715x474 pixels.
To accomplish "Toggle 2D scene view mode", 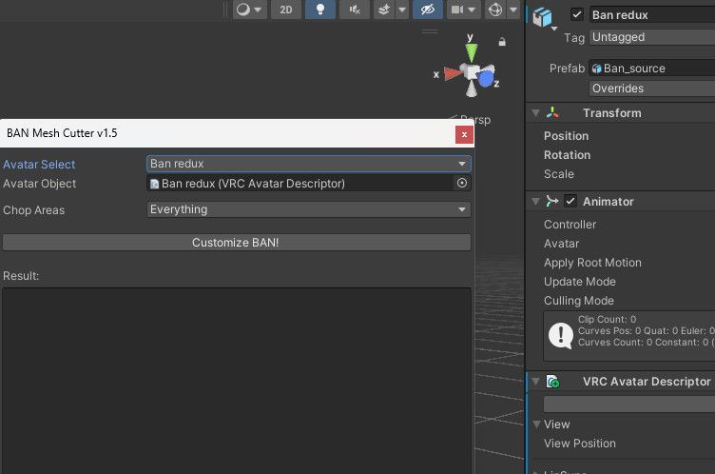I will point(286,10).
